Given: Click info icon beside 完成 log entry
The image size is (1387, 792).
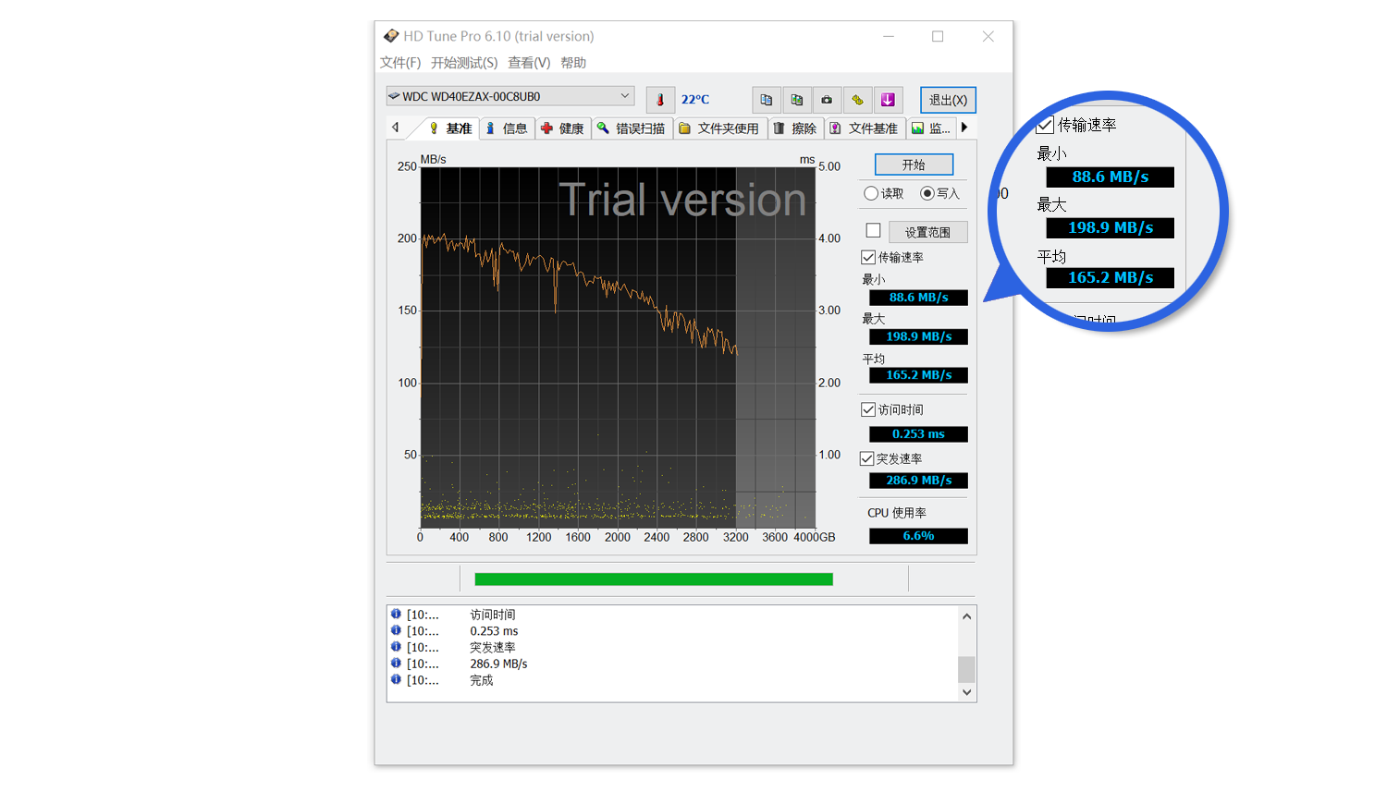Looking at the screenshot, I should click(396, 679).
